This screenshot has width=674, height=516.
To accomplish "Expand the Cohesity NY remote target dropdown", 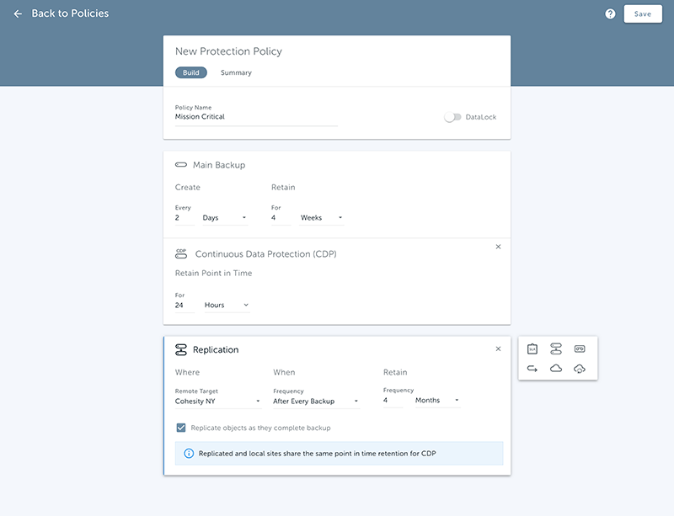I will pos(218,401).
